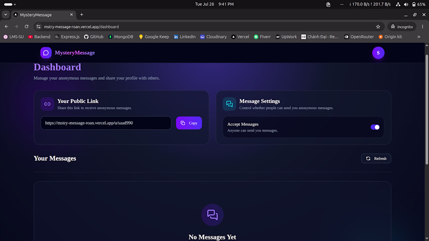Open the tab search dropdown arrow
429x241 pixels.
point(5,14)
